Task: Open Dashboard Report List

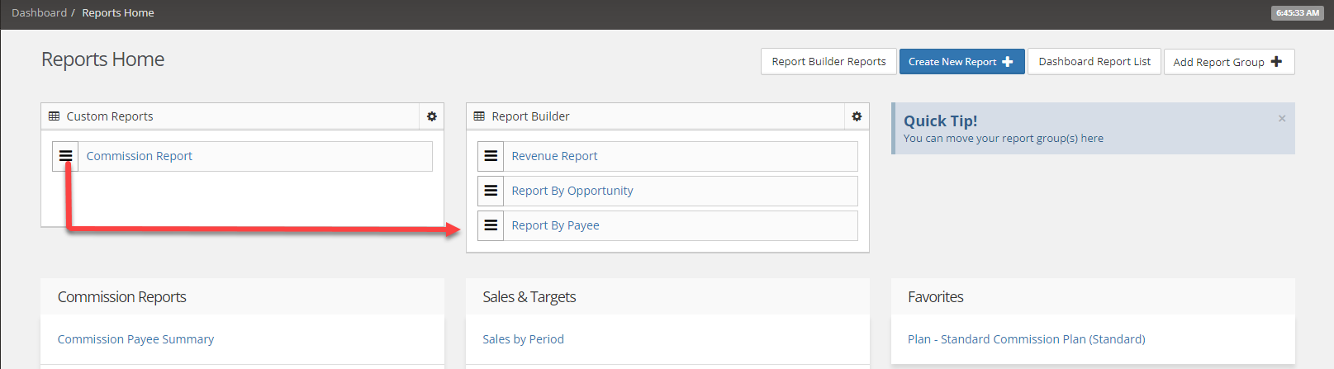Action: [x=1094, y=62]
